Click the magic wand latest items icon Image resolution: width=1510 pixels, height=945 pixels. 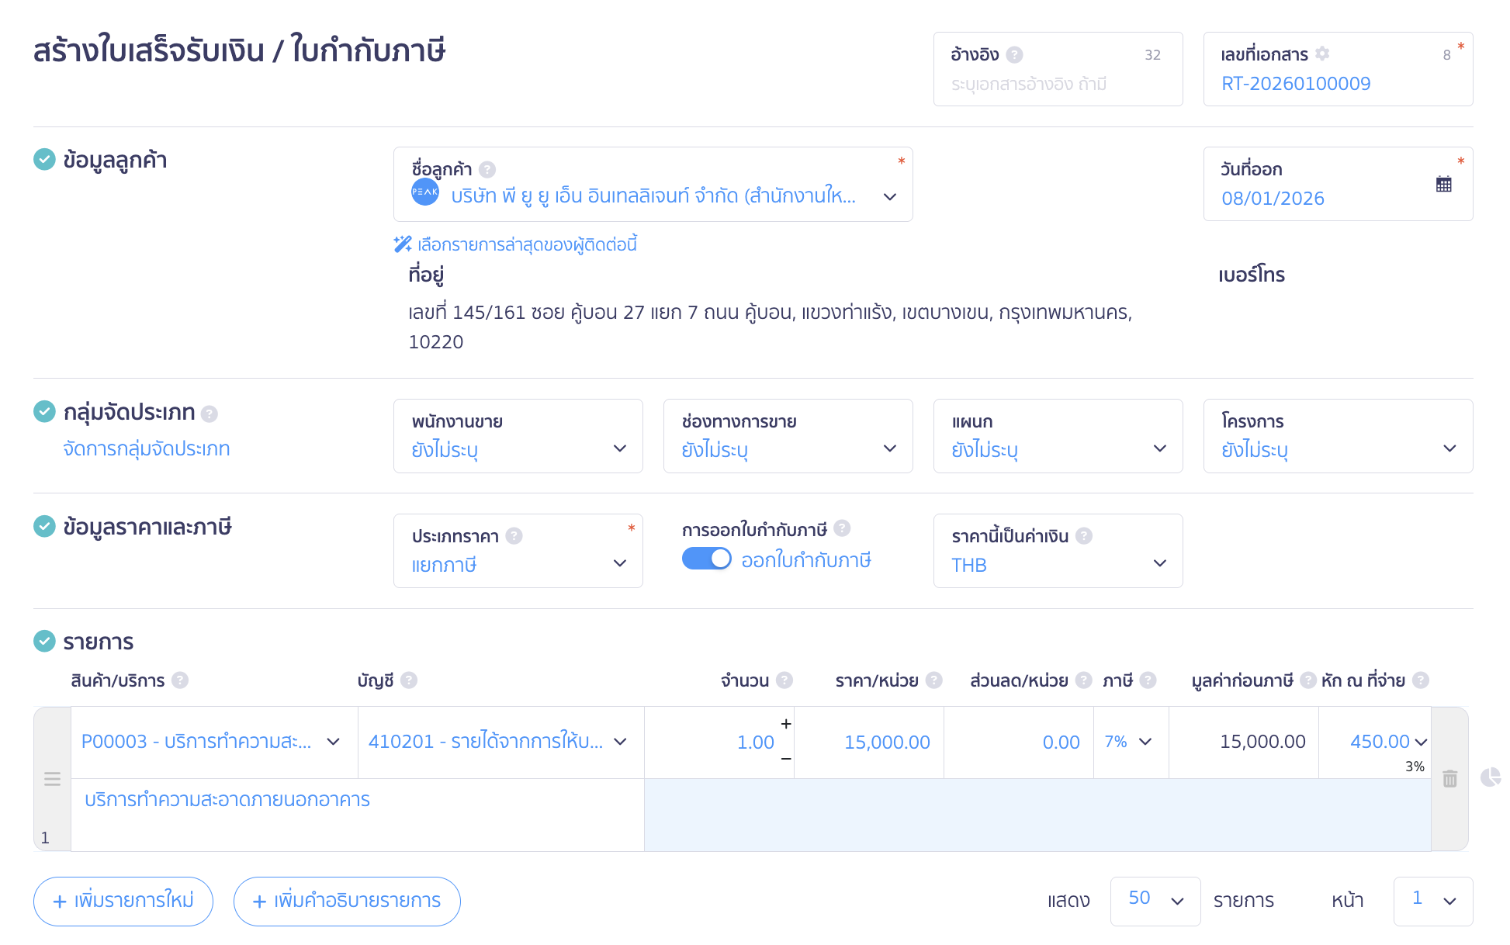click(403, 244)
